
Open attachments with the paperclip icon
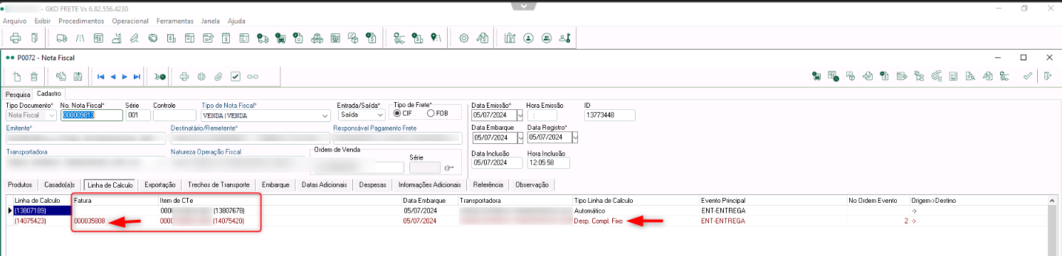219,76
